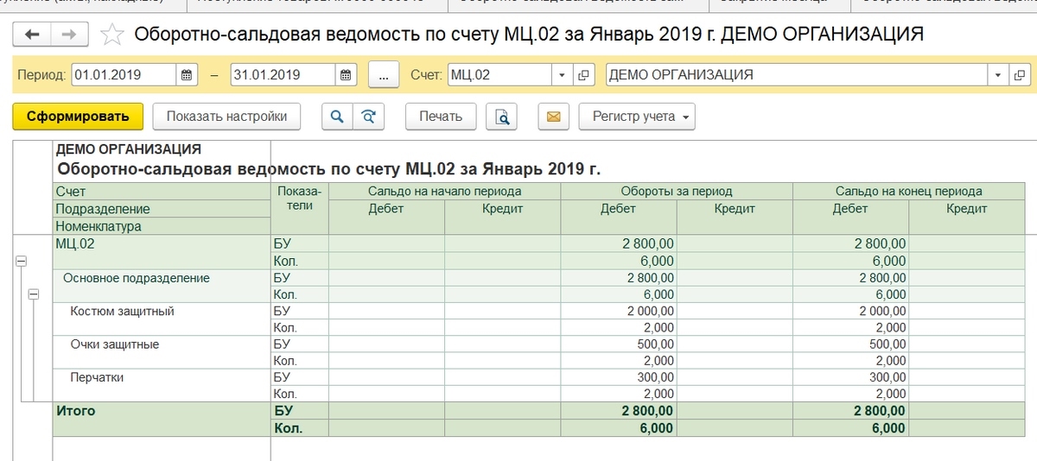The height and width of the screenshot is (461, 1037).
Task: Select the Костюм защитный row name cell
Action: pos(123,311)
